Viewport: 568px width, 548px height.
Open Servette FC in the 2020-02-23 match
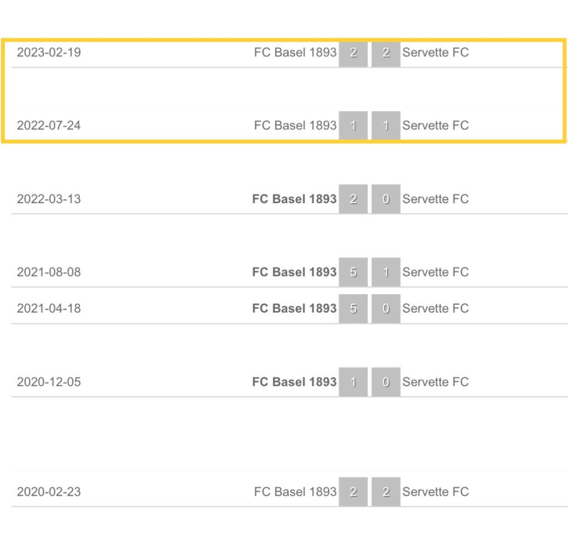435,491
